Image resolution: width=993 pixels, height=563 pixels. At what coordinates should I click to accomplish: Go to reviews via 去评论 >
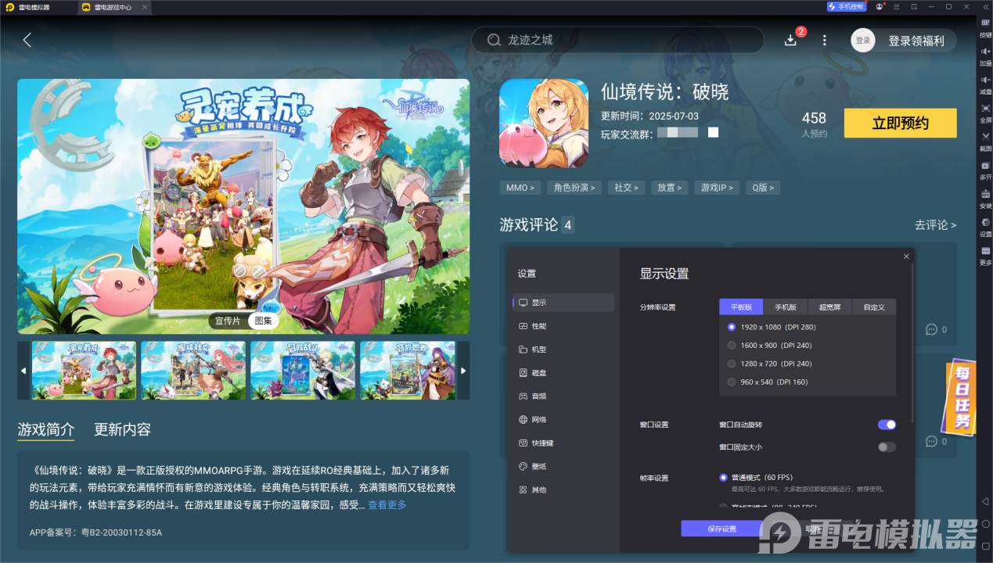coord(935,225)
